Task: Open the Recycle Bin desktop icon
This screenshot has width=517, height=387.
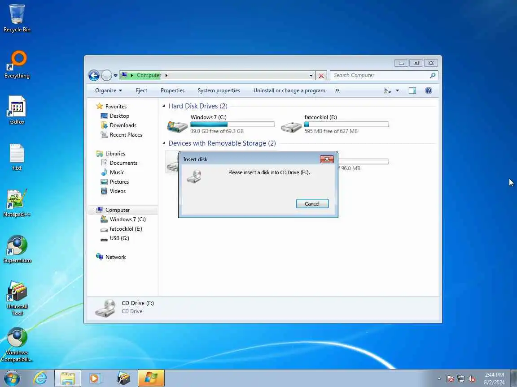Action: click(x=17, y=18)
